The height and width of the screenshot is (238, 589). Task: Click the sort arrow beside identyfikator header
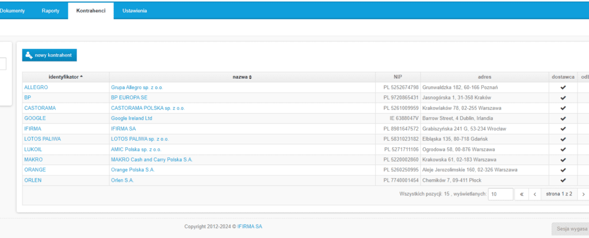[x=81, y=77]
